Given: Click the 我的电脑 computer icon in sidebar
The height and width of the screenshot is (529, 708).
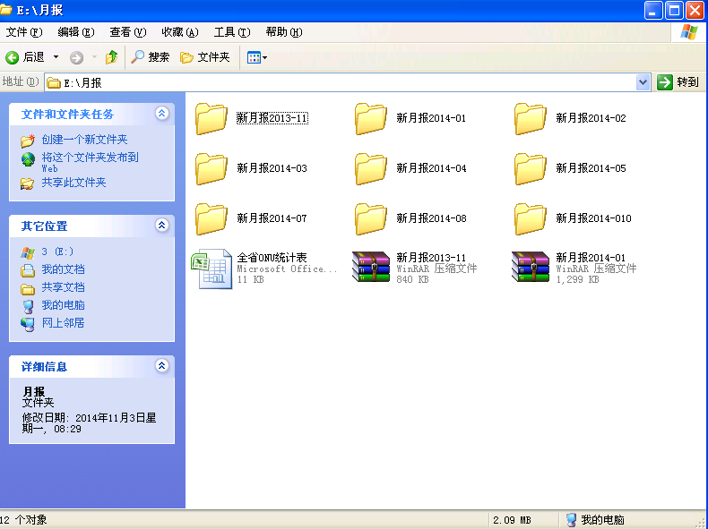Looking at the screenshot, I should (x=28, y=307).
